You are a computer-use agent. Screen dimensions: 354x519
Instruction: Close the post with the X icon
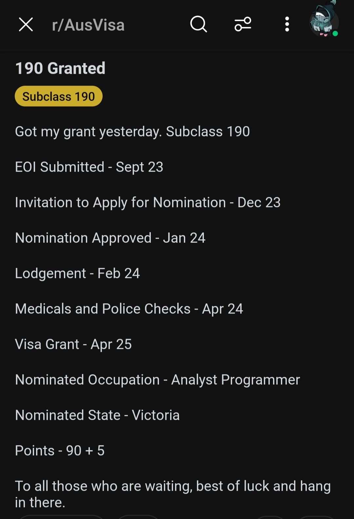(x=26, y=25)
